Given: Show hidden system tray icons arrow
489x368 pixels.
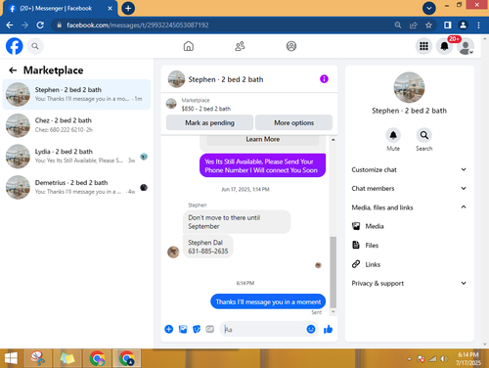Looking at the screenshot, I should [x=410, y=359].
